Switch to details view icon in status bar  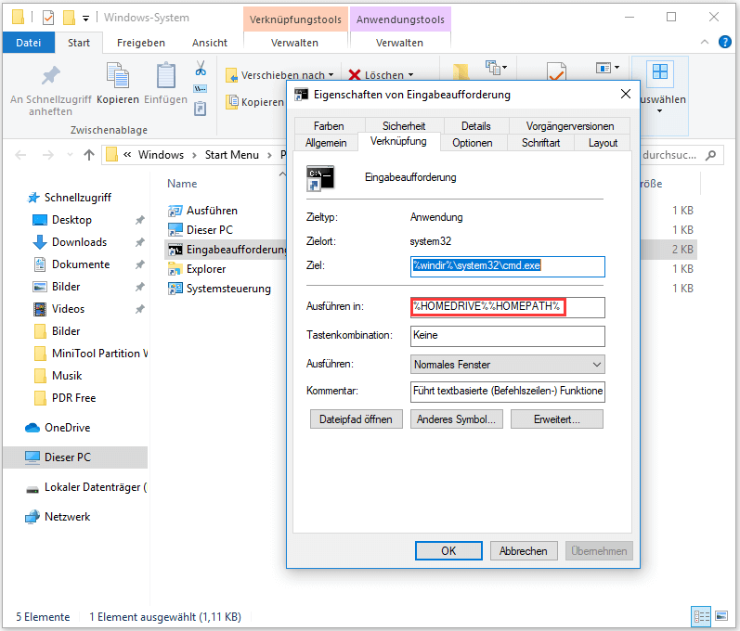coord(701,616)
